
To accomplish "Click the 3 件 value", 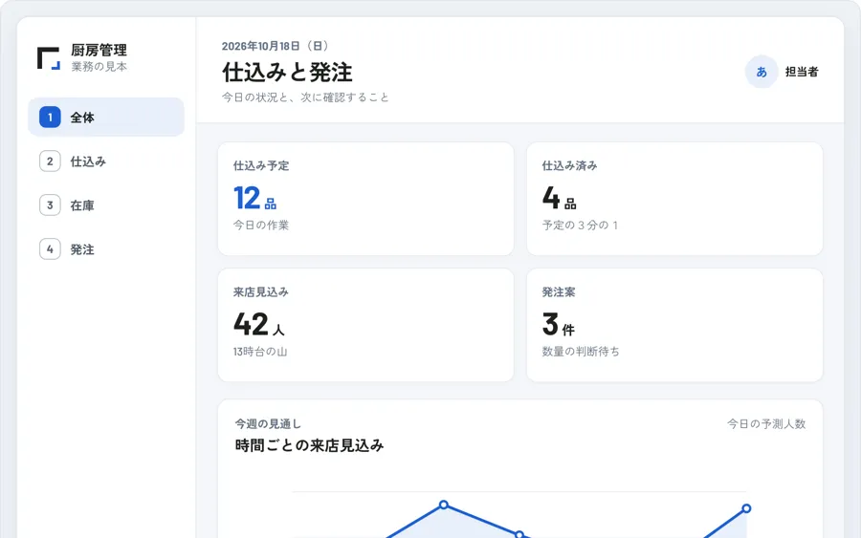I will coord(558,324).
